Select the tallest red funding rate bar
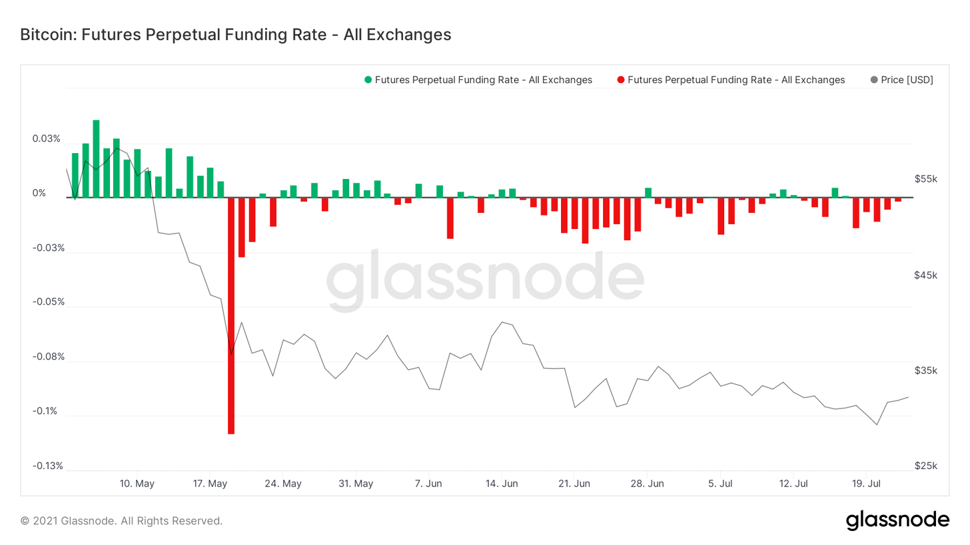 tap(231, 315)
